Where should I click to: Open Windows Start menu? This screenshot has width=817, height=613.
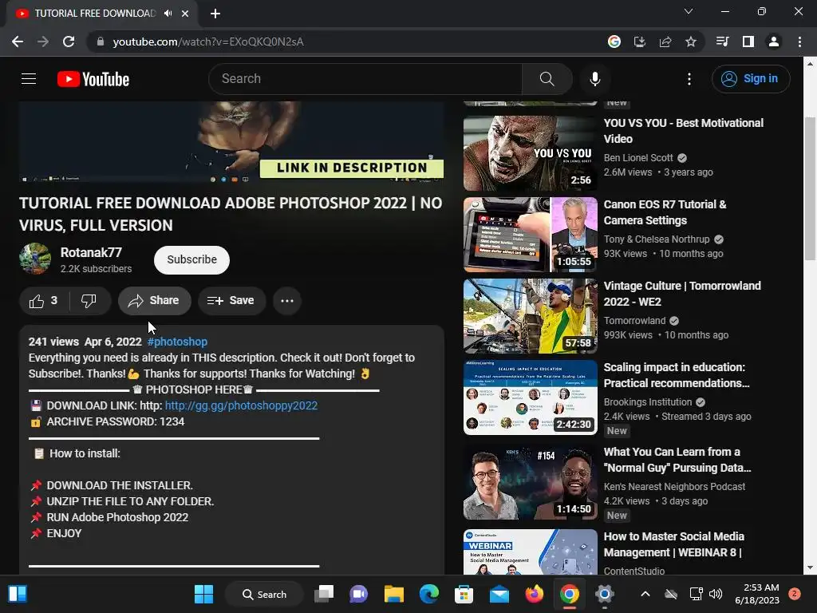(x=203, y=594)
